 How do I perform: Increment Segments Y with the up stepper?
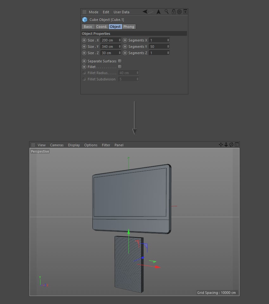[168, 45]
